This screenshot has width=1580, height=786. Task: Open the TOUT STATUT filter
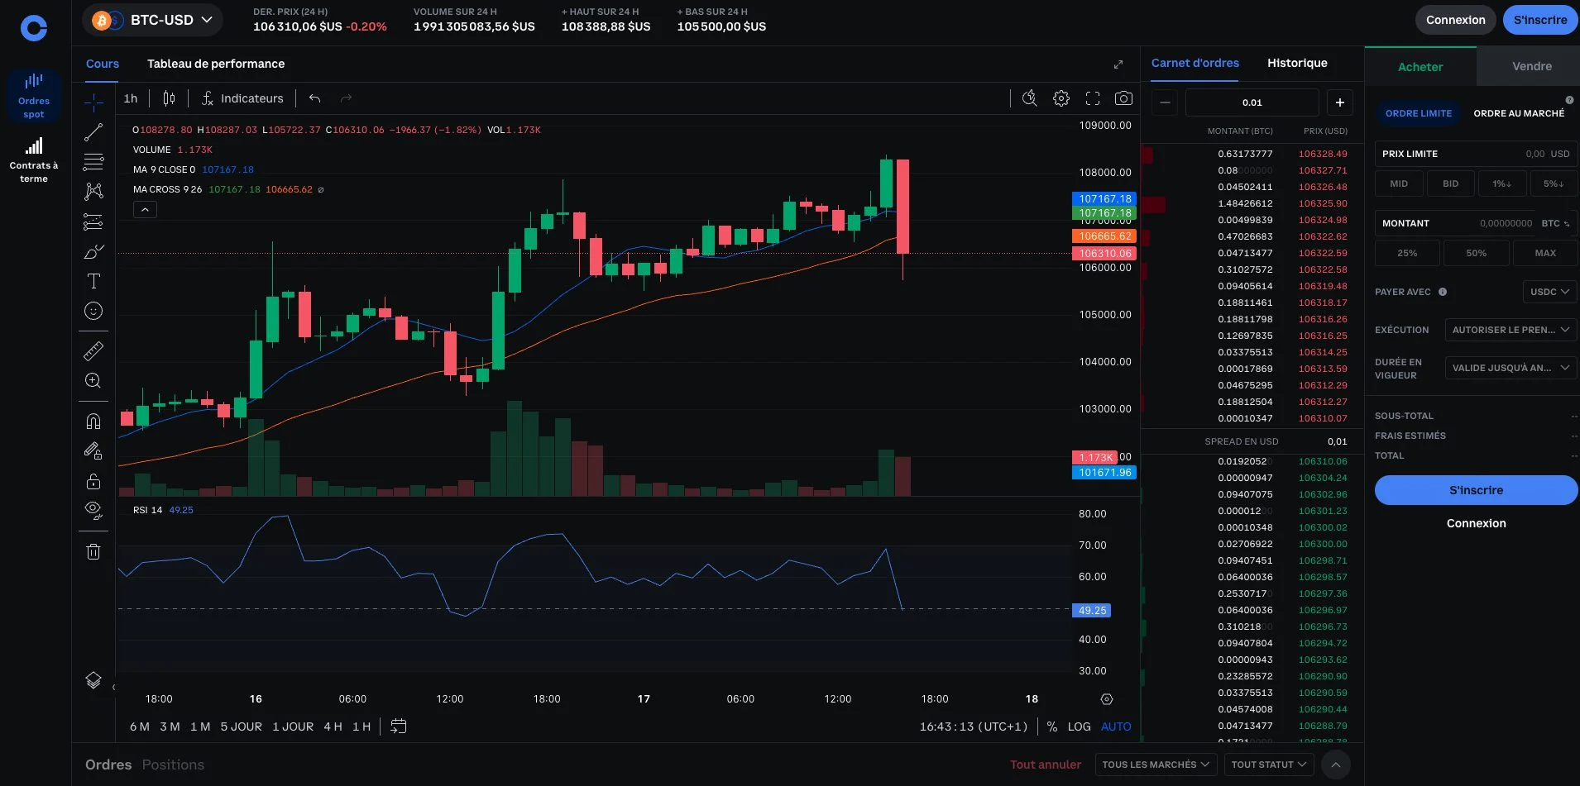[x=1268, y=765]
